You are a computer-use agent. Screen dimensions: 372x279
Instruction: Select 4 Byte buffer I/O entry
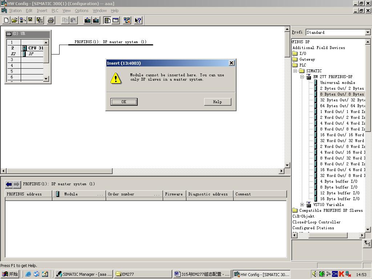pyautogui.click(x=339, y=181)
